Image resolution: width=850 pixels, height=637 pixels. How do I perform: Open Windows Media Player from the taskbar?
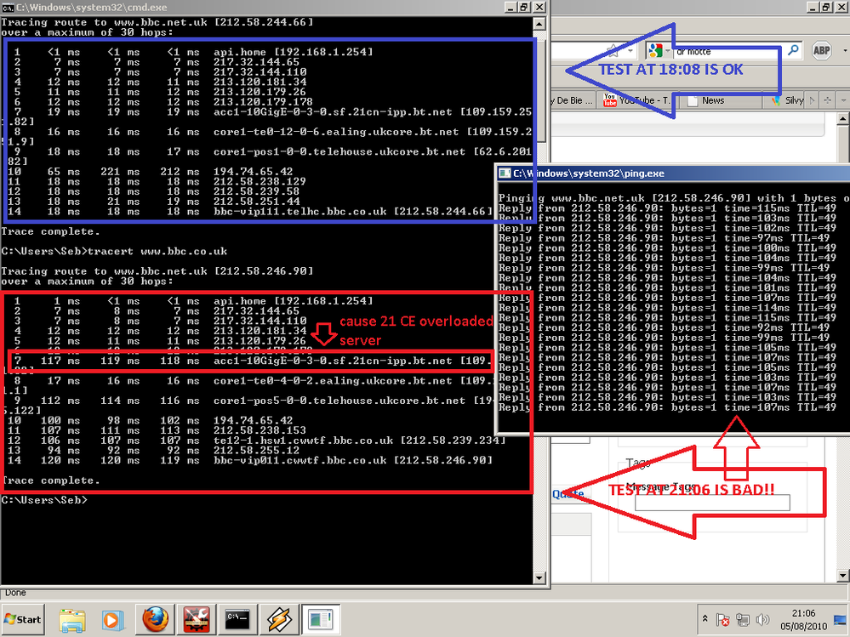tap(111, 619)
